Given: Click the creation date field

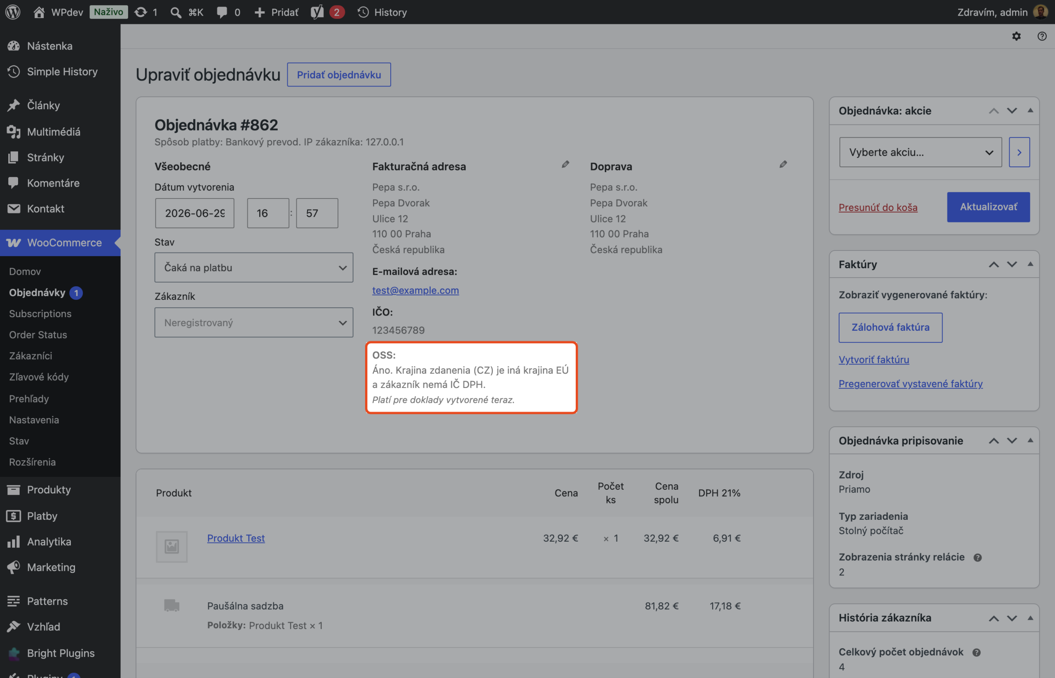Looking at the screenshot, I should (x=194, y=213).
